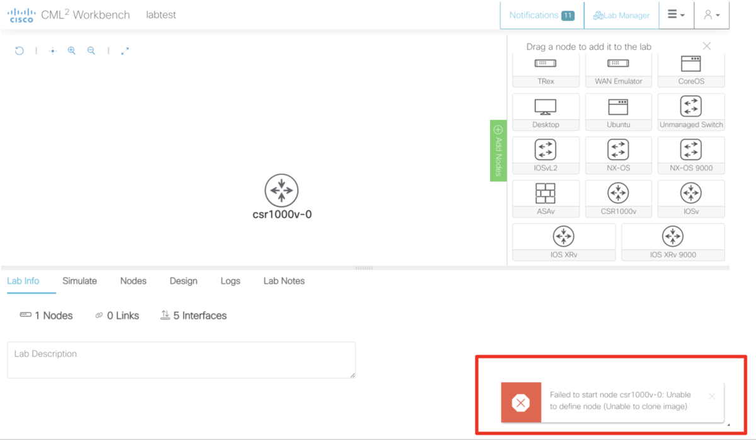Switch to the Lab Notes tab
Screen dimensions: 756x440
tap(284, 281)
